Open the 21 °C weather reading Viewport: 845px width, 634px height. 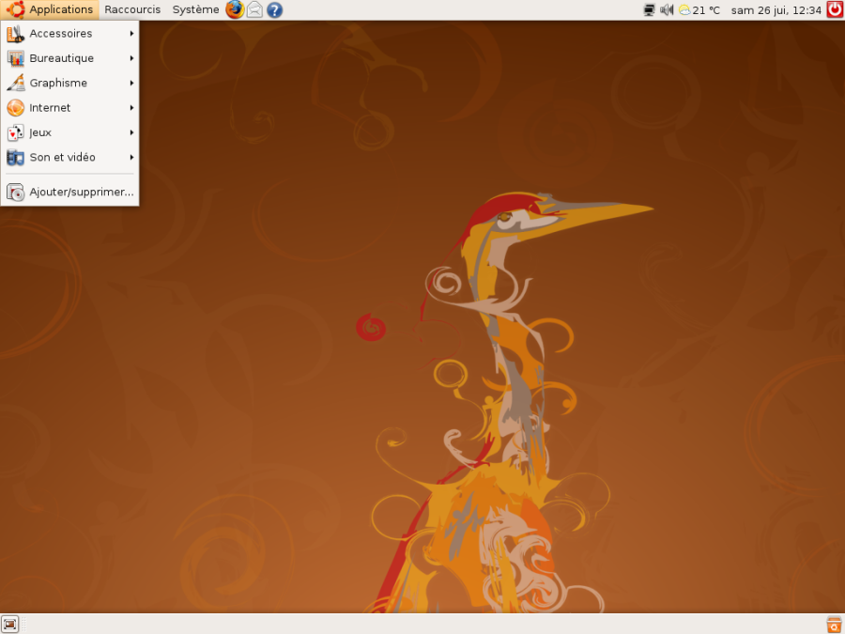click(x=706, y=9)
